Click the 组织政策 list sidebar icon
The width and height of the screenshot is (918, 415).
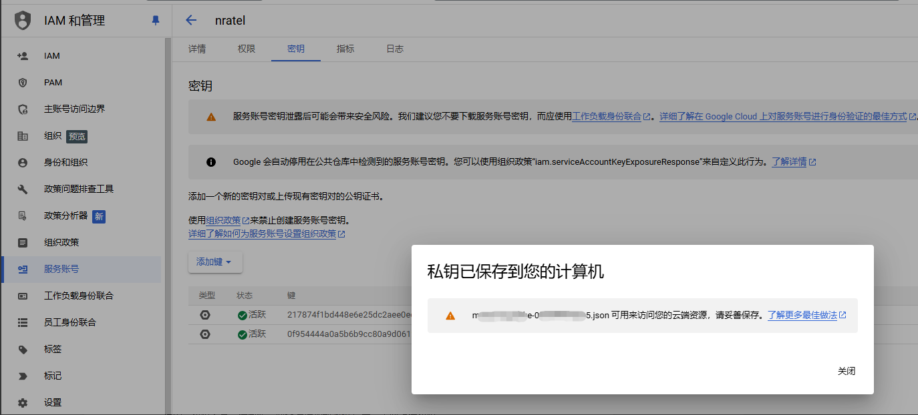click(x=23, y=243)
